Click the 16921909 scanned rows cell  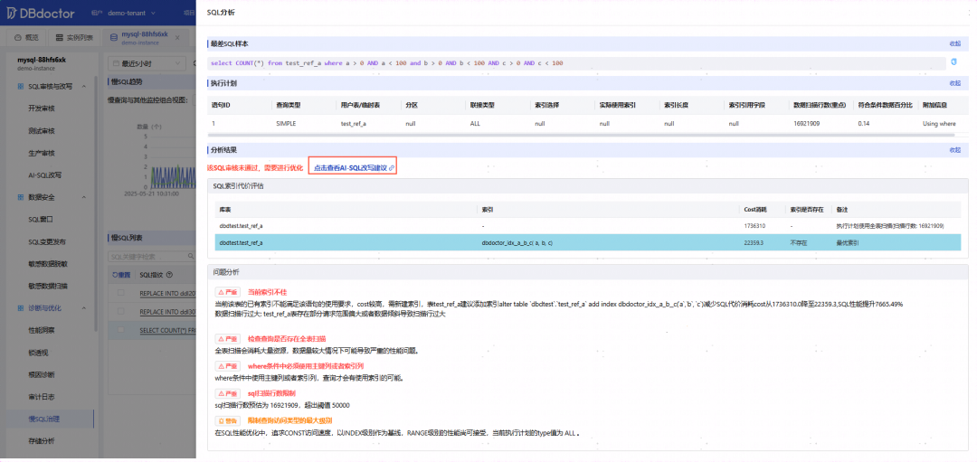(806, 123)
